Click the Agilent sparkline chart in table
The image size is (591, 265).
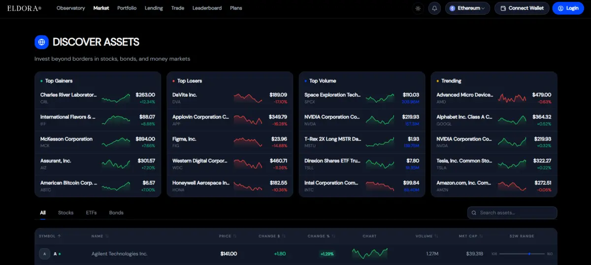click(x=370, y=253)
